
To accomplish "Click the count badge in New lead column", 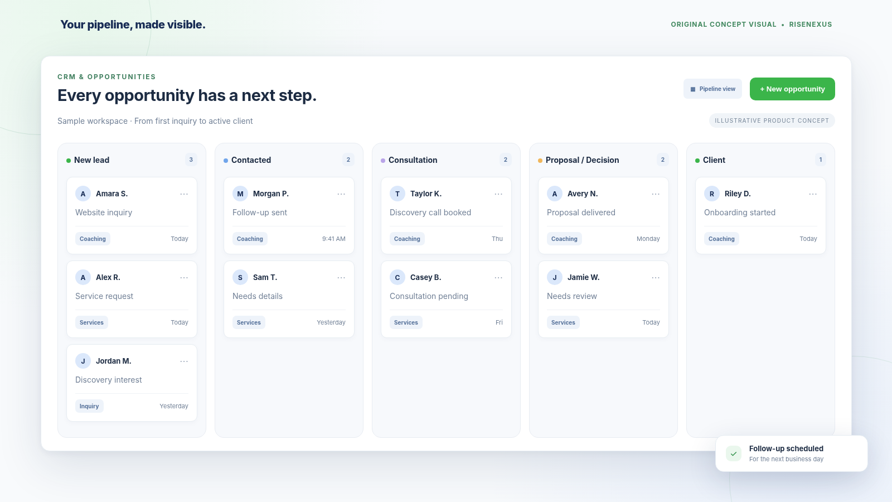I will coord(191,160).
